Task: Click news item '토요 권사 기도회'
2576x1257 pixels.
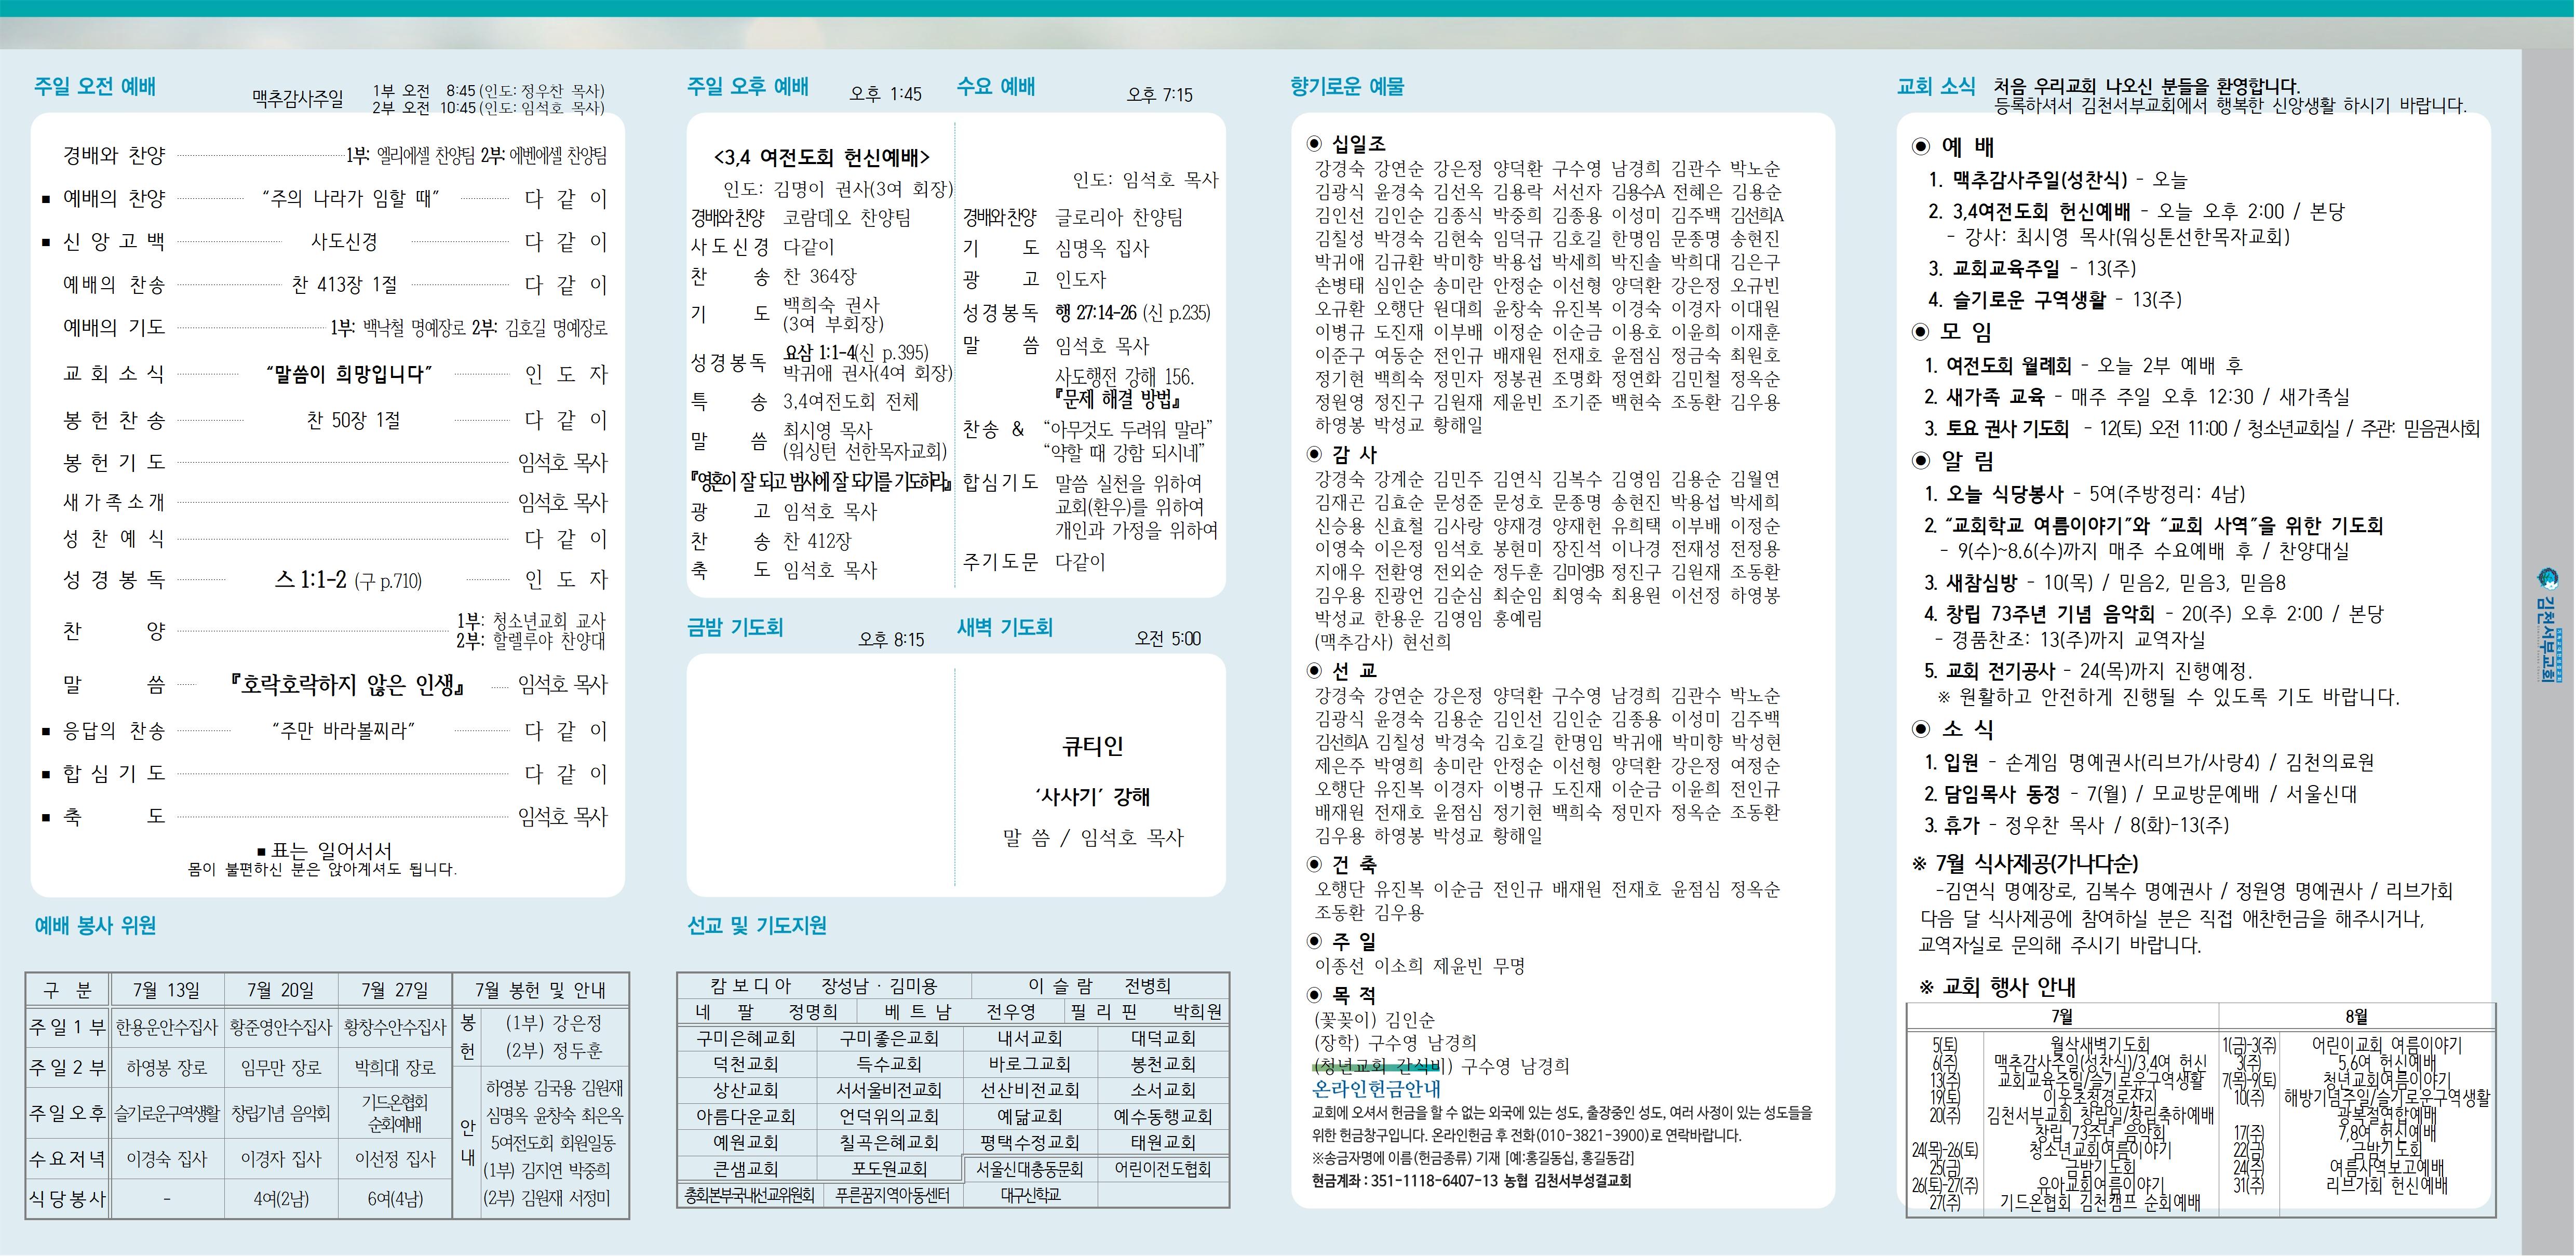Action: coord(2007,428)
